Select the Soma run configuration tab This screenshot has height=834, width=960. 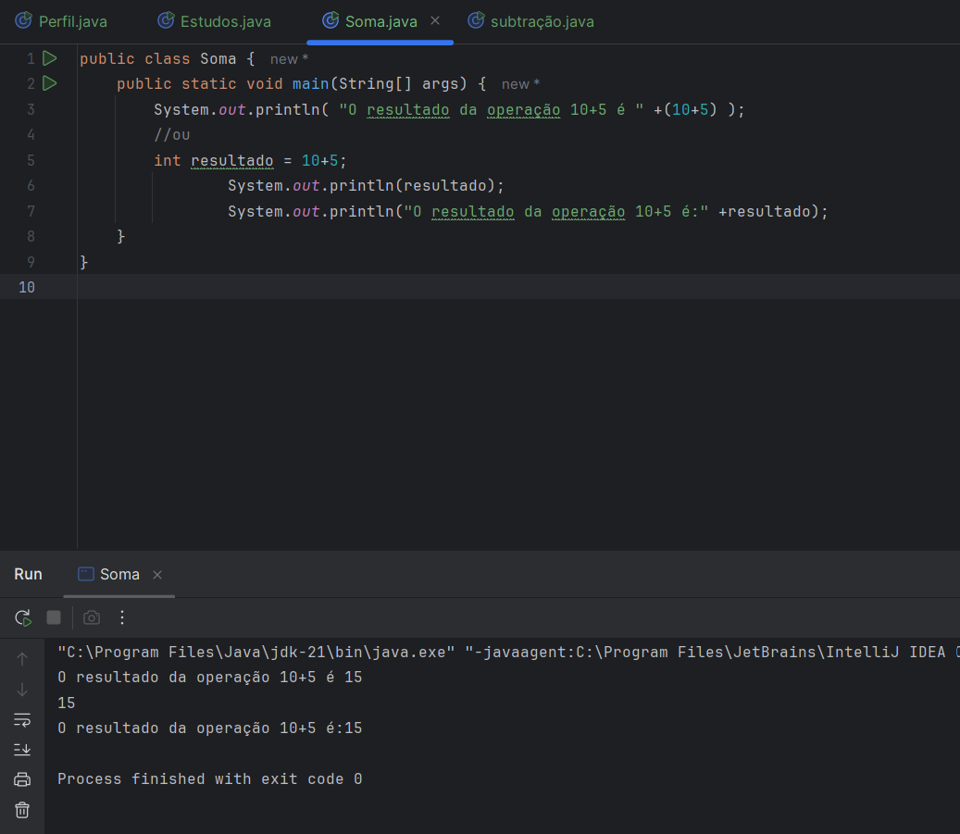pos(119,575)
